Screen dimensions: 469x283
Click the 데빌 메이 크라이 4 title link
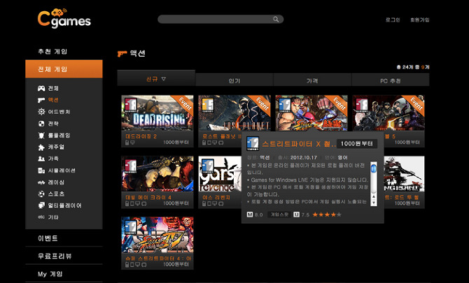(148, 197)
